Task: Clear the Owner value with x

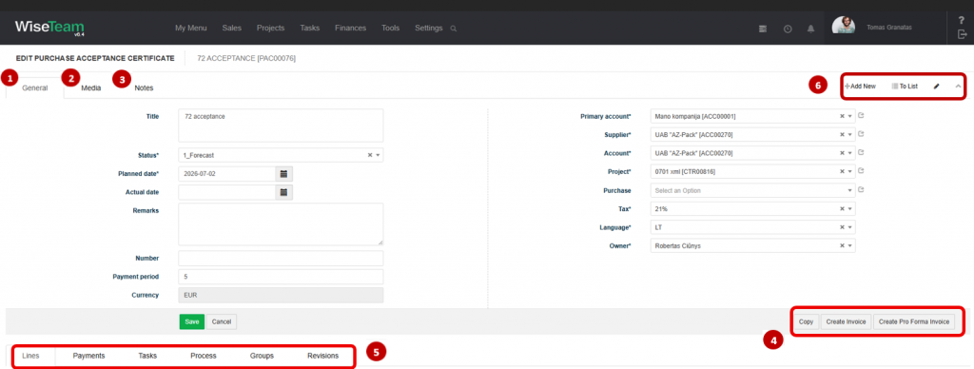Action: [843, 246]
